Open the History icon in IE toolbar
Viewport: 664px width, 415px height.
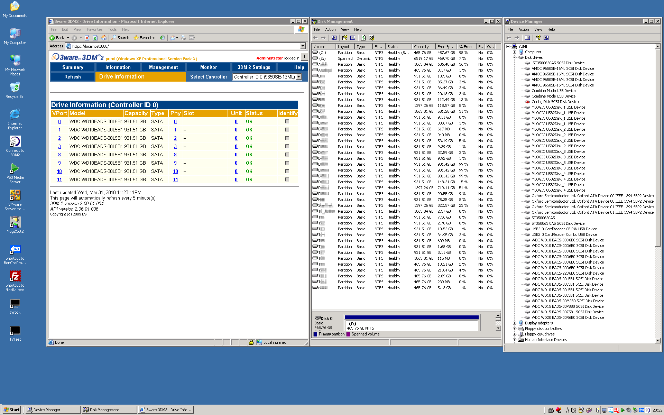pos(162,38)
